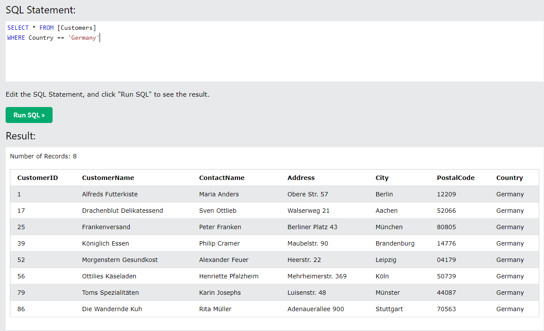Click contact name Sven Ottlieb
544x331 pixels.
tap(218, 211)
